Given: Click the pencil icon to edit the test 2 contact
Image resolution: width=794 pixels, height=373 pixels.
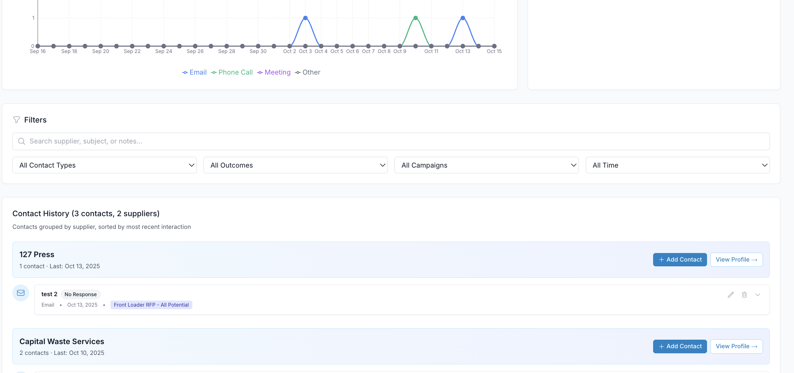Looking at the screenshot, I should click(731, 295).
